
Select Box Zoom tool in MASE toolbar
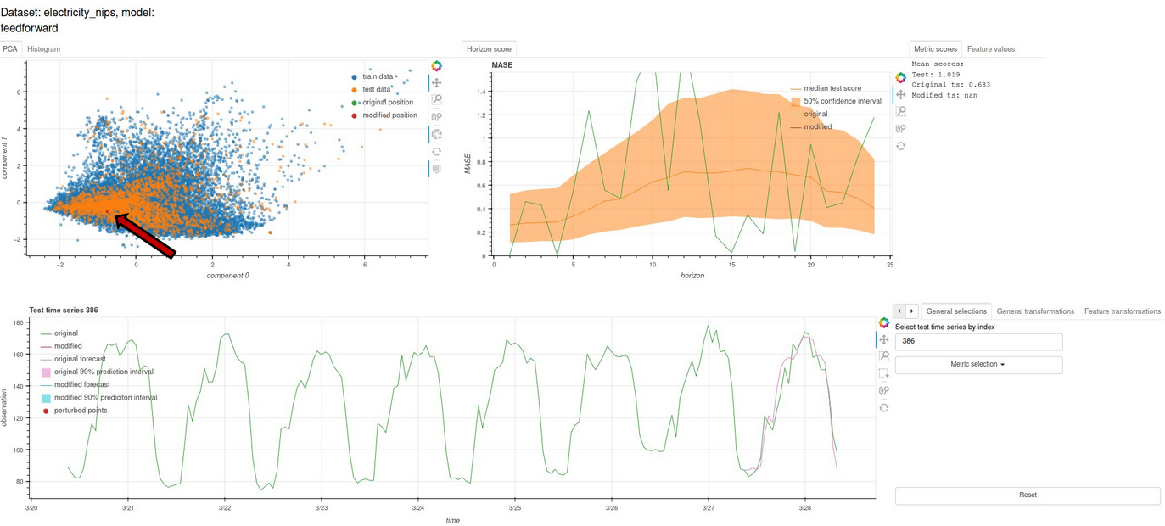[900, 111]
